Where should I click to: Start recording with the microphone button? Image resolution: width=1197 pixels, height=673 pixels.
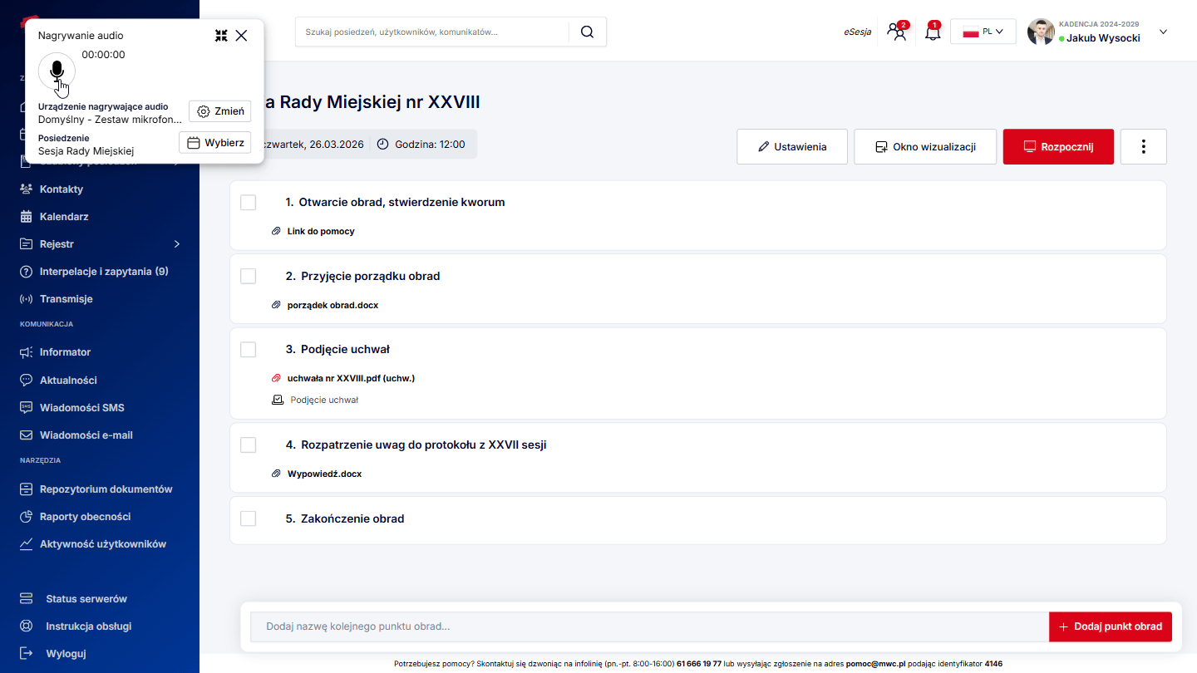pos(57,71)
